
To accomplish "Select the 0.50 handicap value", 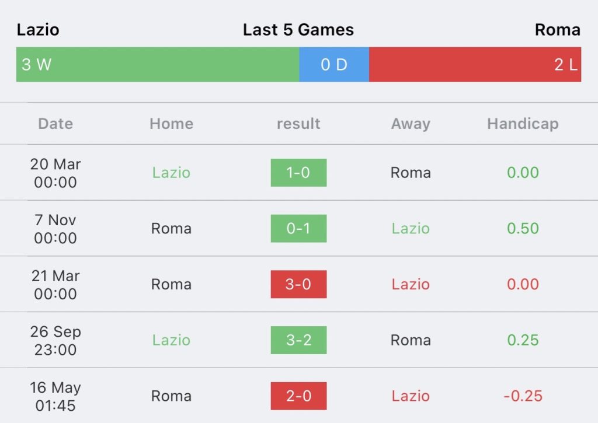I will [523, 228].
